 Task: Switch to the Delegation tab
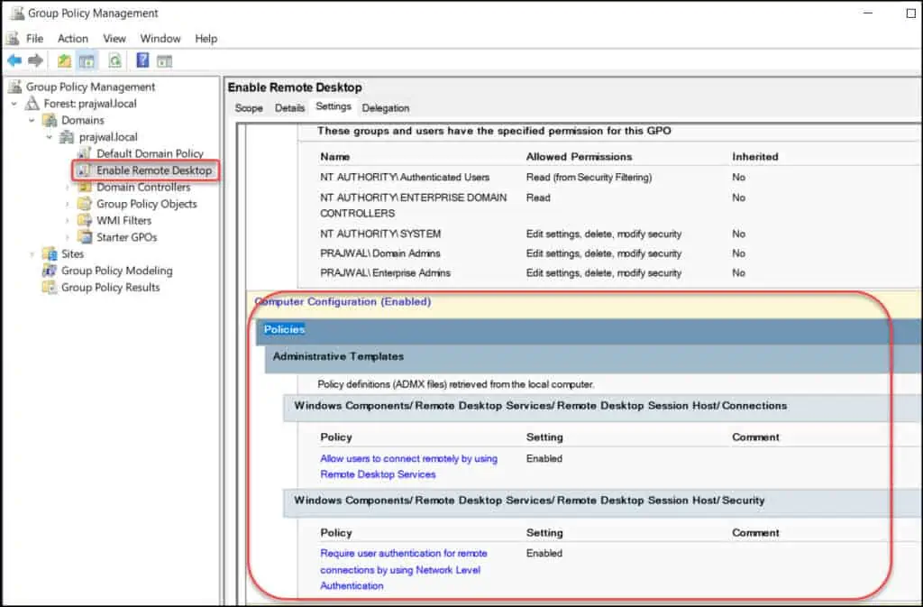386,108
